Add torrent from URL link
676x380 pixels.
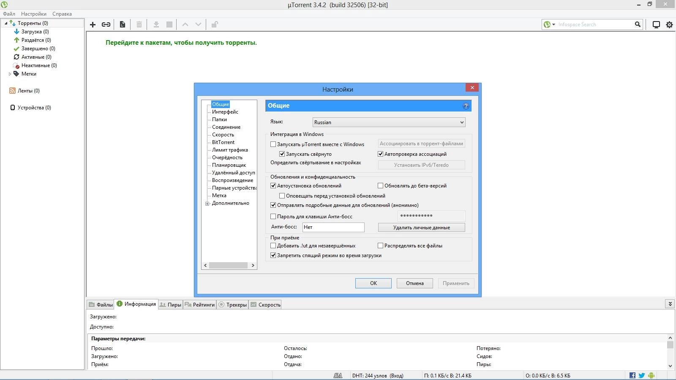pos(106,24)
